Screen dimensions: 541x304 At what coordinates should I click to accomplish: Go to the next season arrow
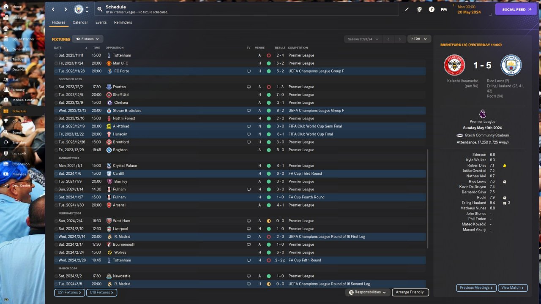pyautogui.click(x=400, y=39)
